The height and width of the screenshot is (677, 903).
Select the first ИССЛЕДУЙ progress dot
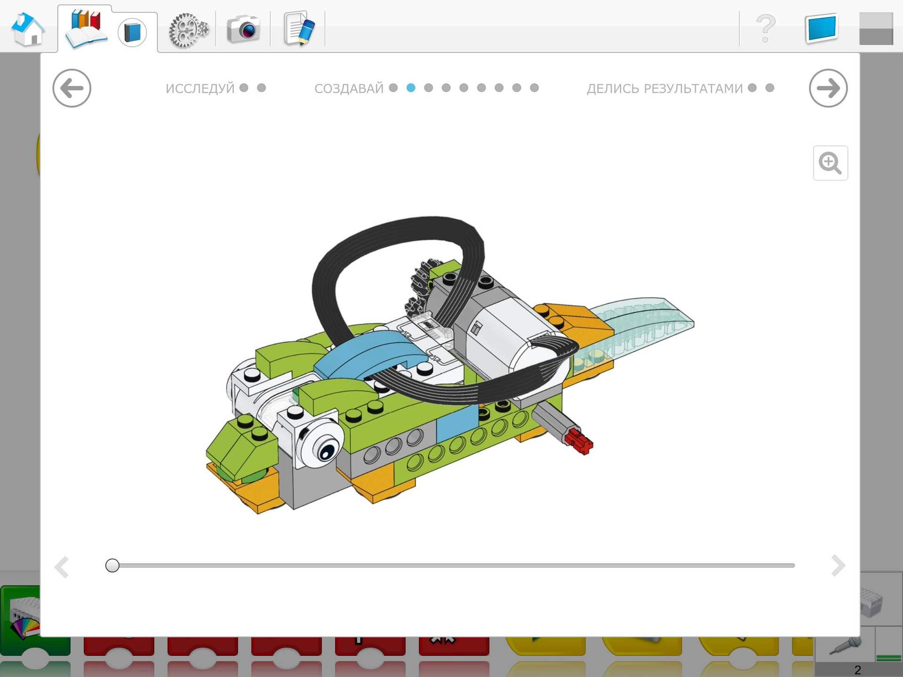[244, 87]
